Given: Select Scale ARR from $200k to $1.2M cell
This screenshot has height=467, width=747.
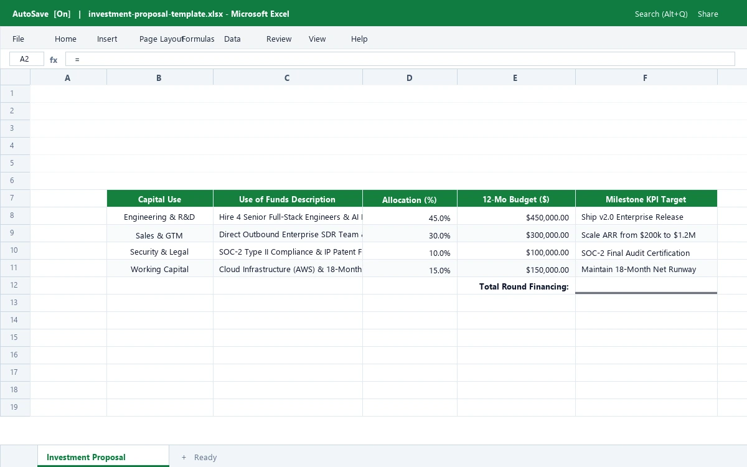Looking at the screenshot, I should (646, 233).
